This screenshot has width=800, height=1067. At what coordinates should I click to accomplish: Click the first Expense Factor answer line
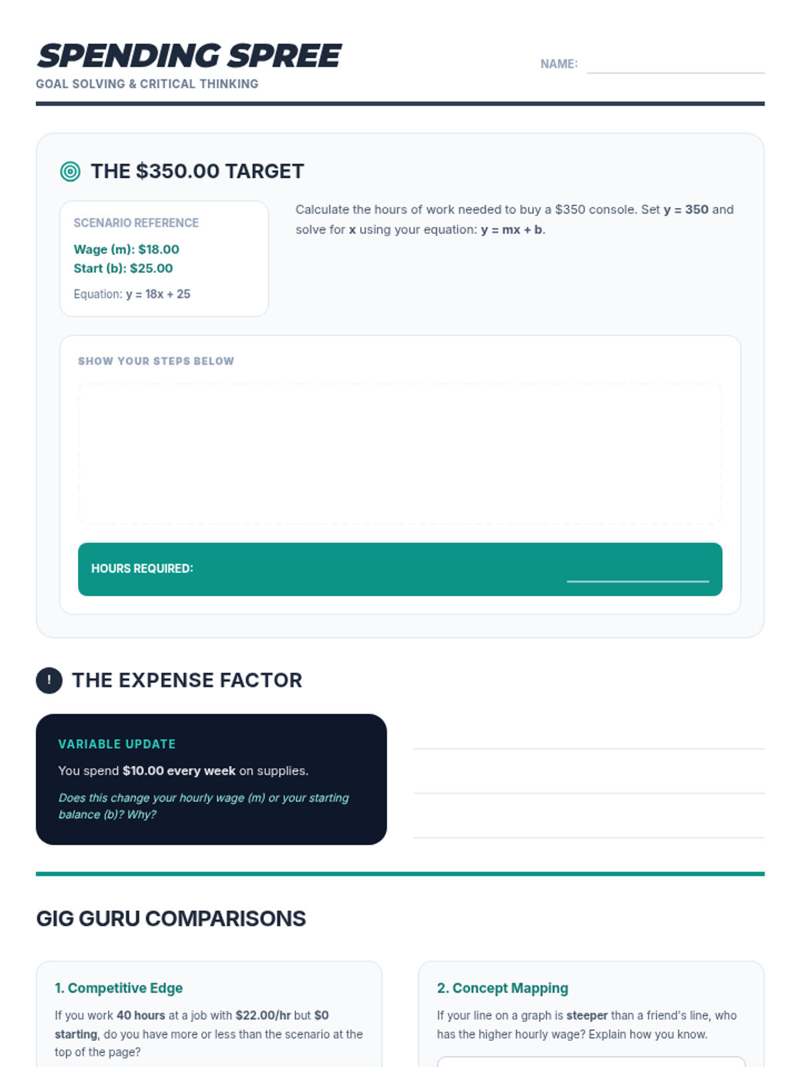[589, 748]
